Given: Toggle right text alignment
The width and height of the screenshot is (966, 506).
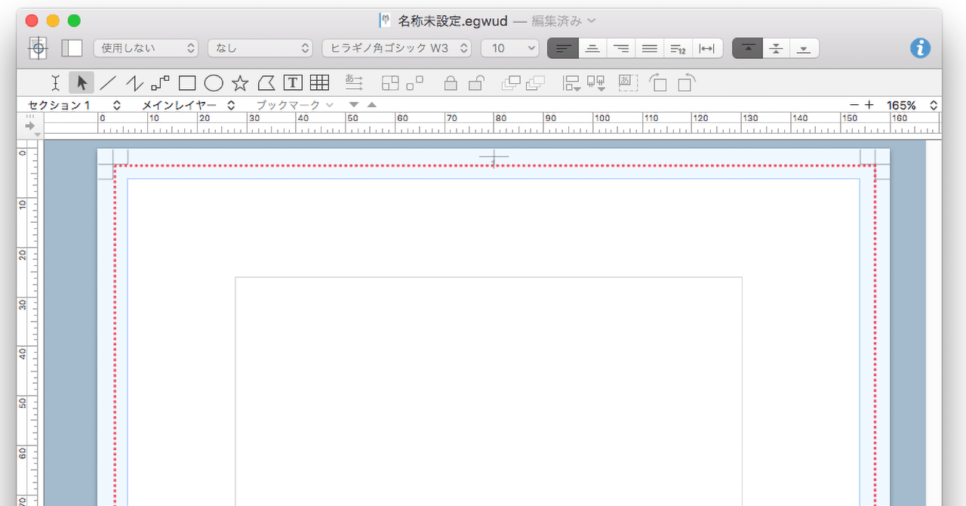Looking at the screenshot, I should 621,48.
